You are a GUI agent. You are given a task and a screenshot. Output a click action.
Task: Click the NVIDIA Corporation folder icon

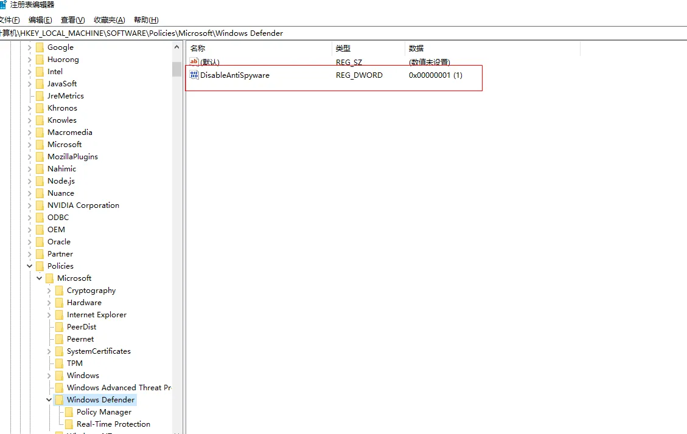click(40, 205)
